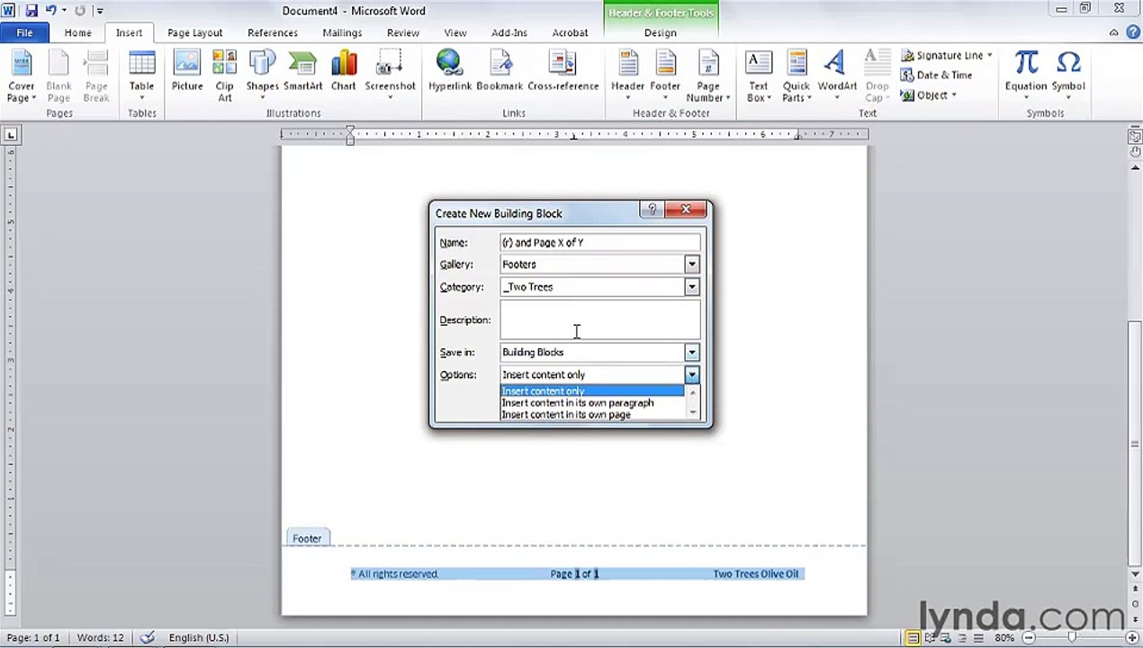
Task: Insert a SmartArt graphic
Action: point(302,72)
